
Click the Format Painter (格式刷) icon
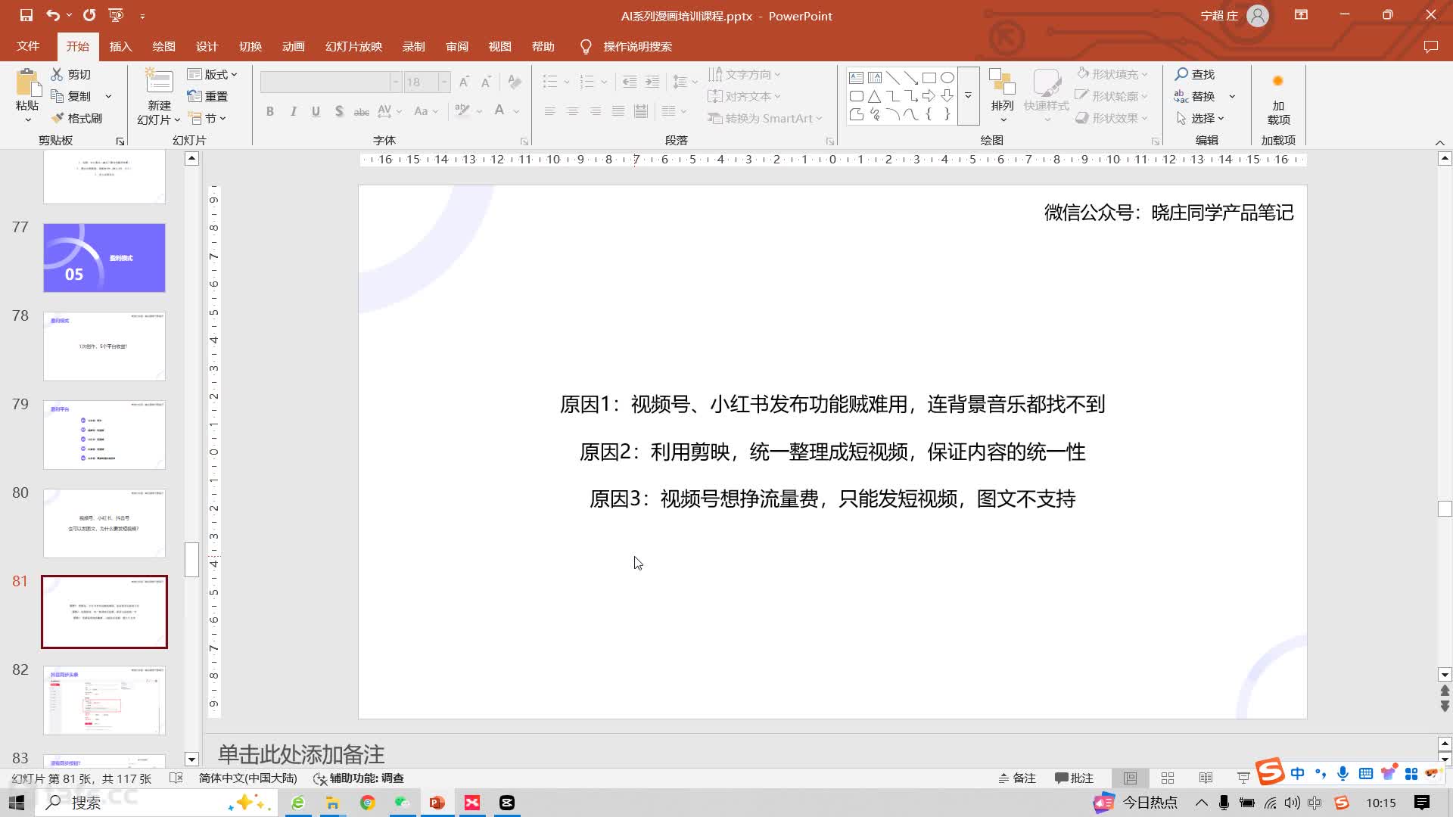(58, 118)
